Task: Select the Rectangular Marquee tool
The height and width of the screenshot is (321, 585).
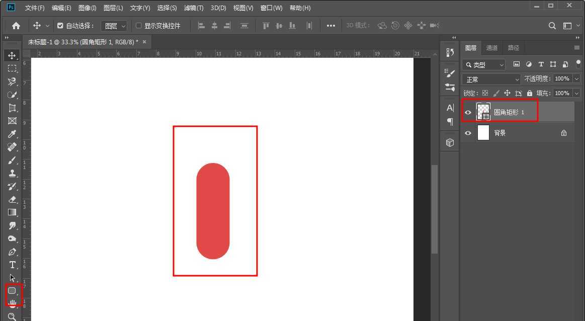Action: [12, 68]
